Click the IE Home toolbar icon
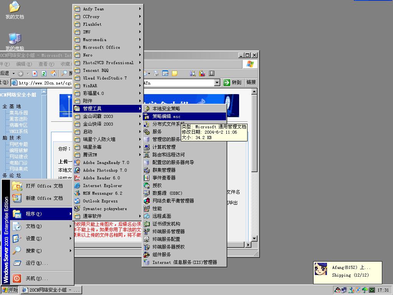The height and width of the screenshot is (295, 393). 53,73
